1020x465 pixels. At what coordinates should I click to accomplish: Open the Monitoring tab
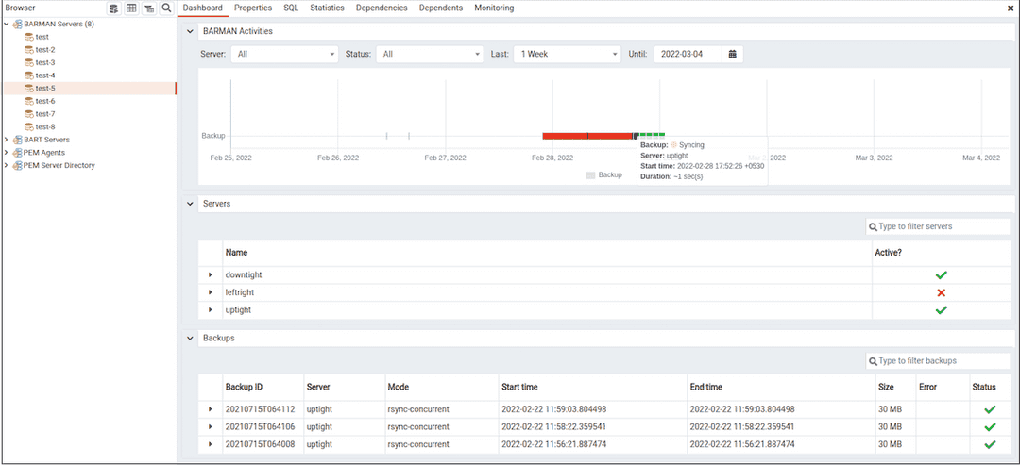coord(494,8)
